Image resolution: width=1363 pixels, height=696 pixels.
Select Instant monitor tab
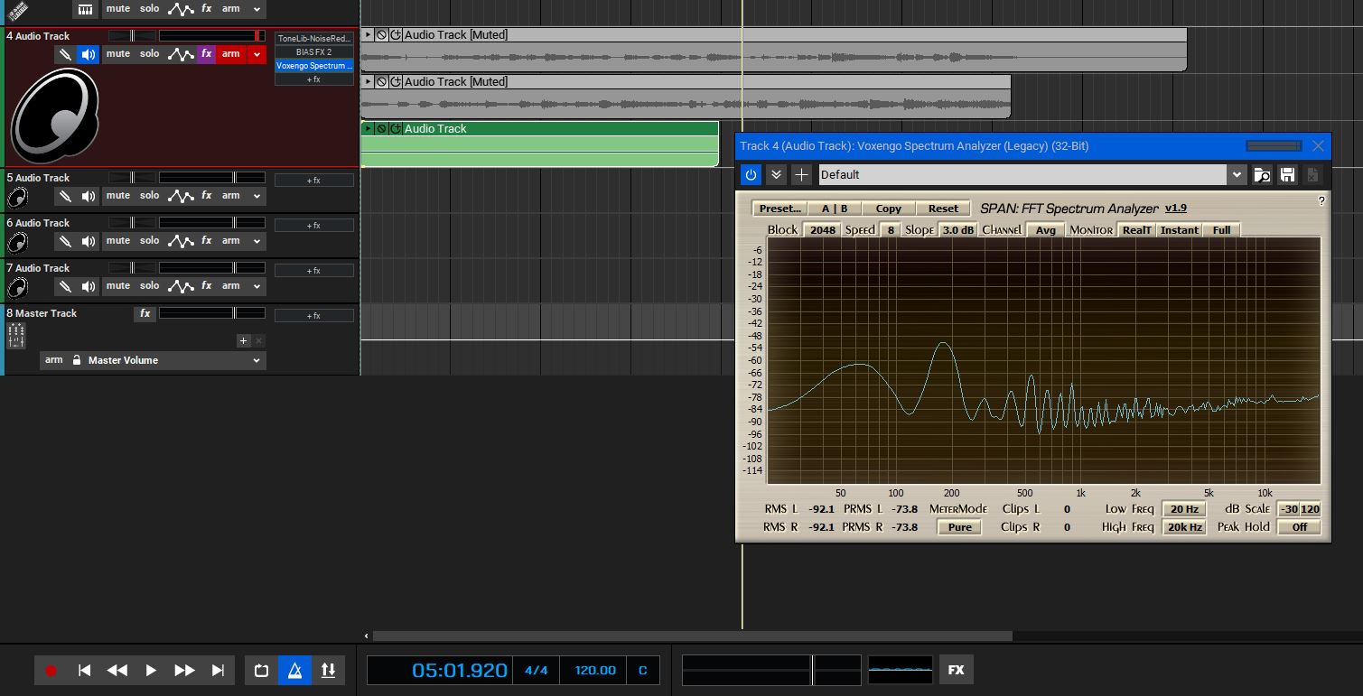[1179, 230]
